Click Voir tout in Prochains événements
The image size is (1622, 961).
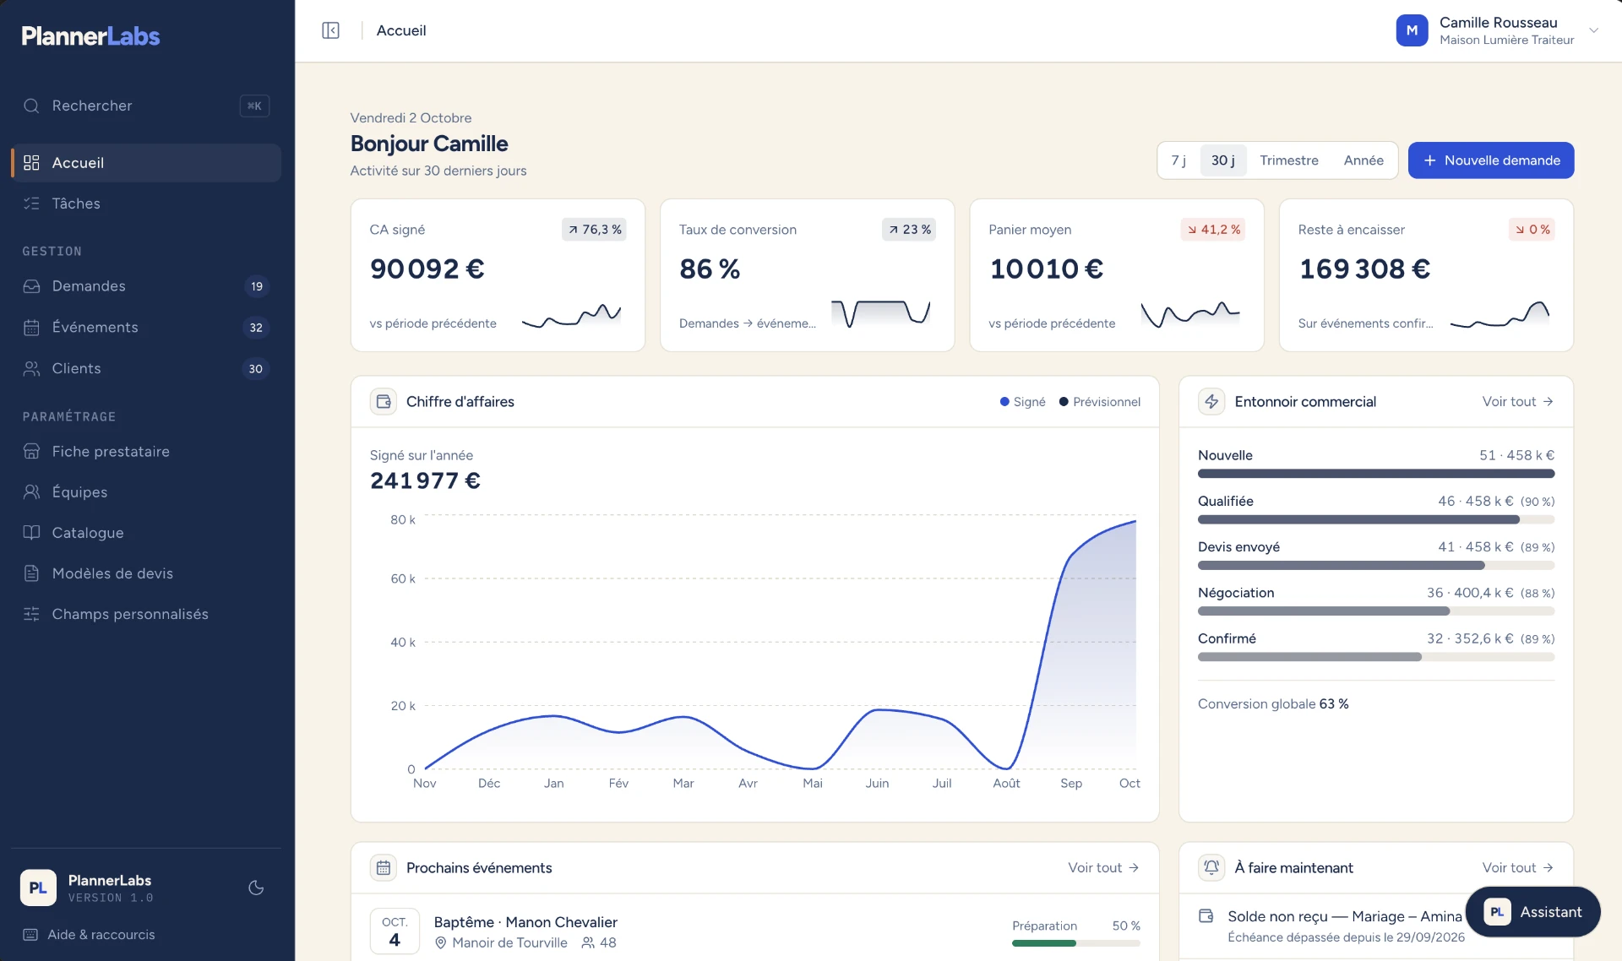coord(1104,867)
